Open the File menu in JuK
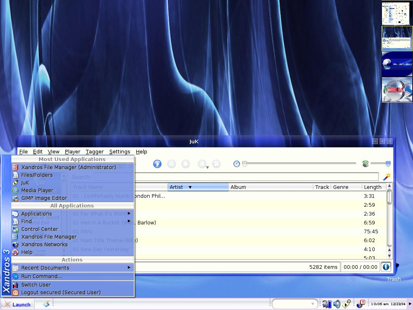The image size is (413, 310). (x=23, y=152)
